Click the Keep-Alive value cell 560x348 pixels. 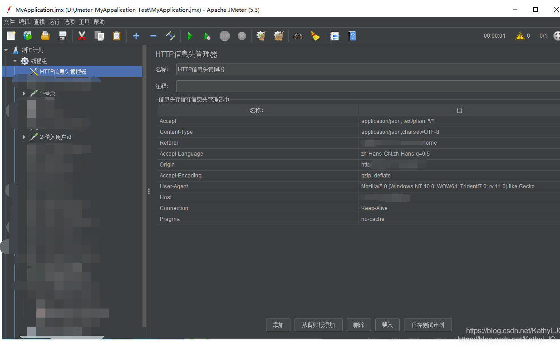click(459, 208)
